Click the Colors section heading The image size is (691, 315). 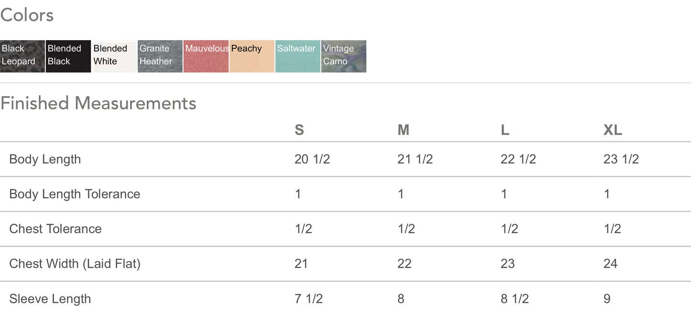click(x=27, y=15)
